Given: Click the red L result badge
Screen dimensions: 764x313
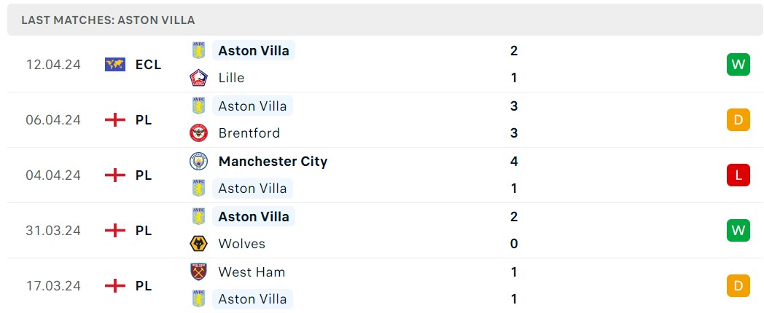Looking at the screenshot, I should pyautogui.click(x=738, y=175).
